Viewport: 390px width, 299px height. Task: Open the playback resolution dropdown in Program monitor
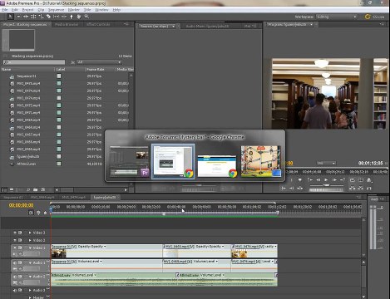(326, 163)
